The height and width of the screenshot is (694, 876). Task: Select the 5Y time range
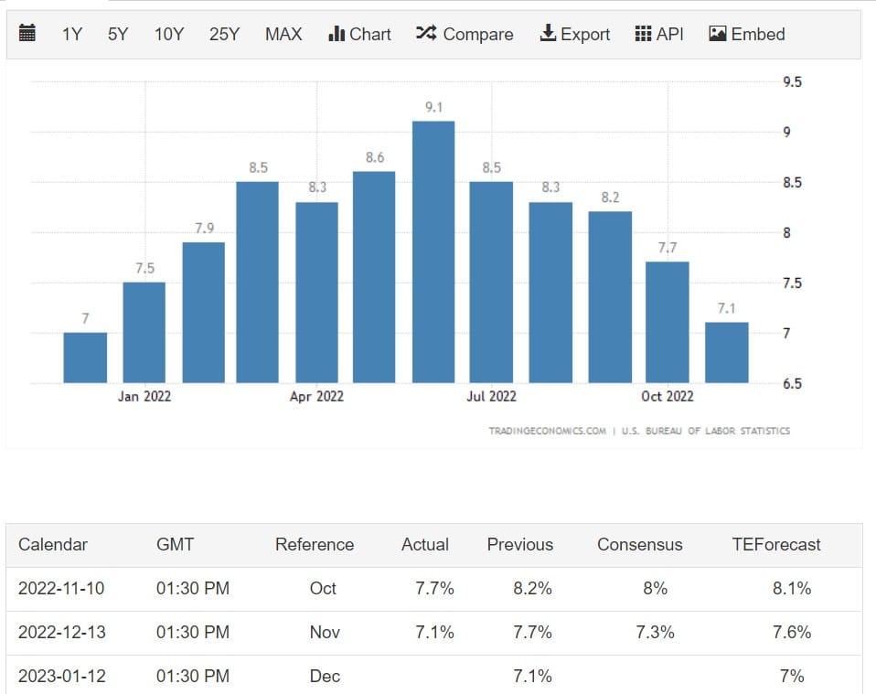click(118, 34)
